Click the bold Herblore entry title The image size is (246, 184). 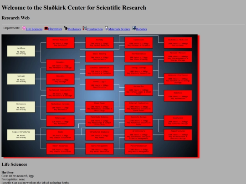pos(7,173)
